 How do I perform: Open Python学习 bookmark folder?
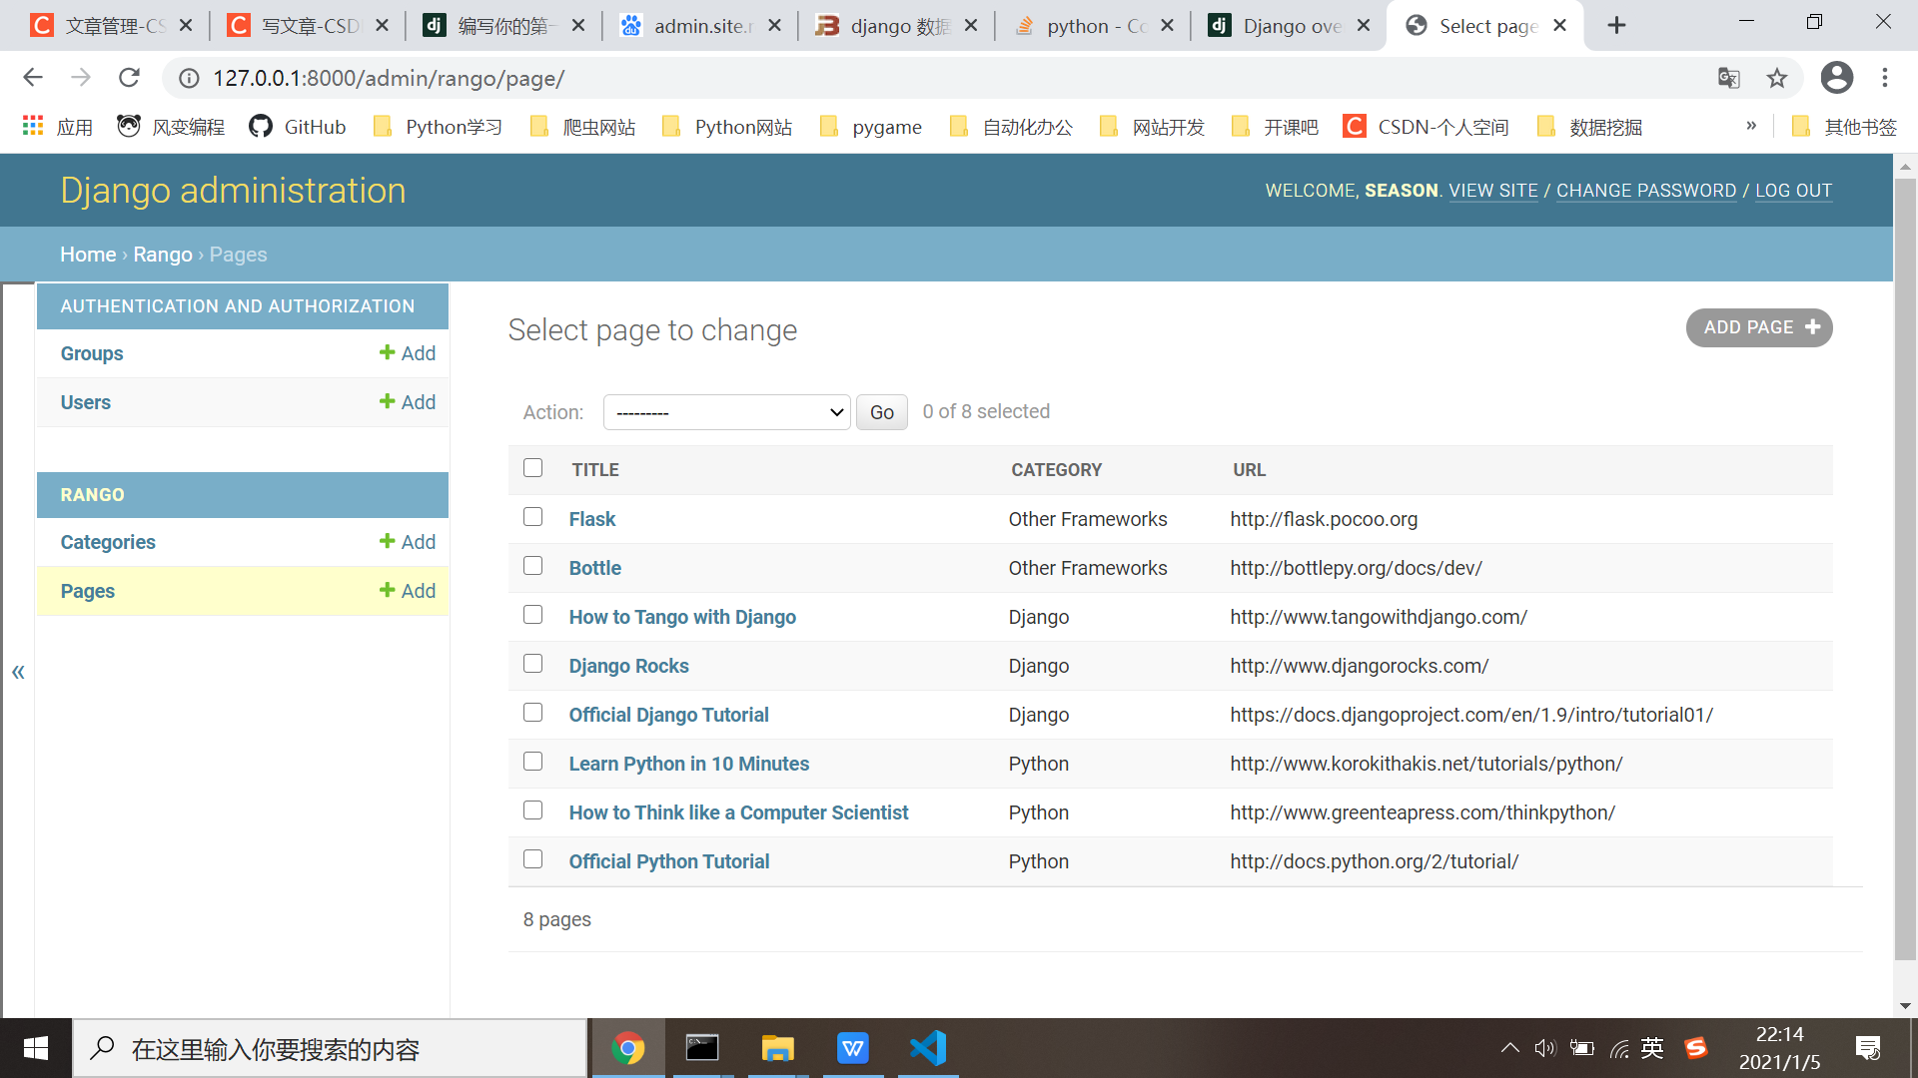click(x=438, y=127)
